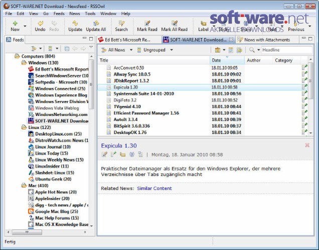Screen dimensions: 319x250
Task: Click the label tag icon in news preview
Action: point(122,154)
